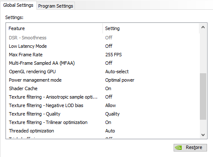The height and width of the screenshot is (157, 213).
Task: Click Off value for MFAA
Action: coord(109,63)
